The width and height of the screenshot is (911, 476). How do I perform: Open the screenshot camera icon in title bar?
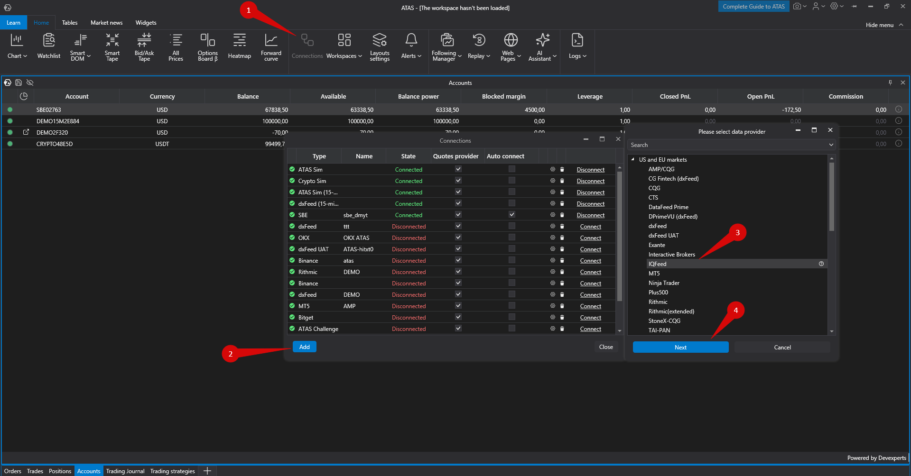click(x=797, y=6)
